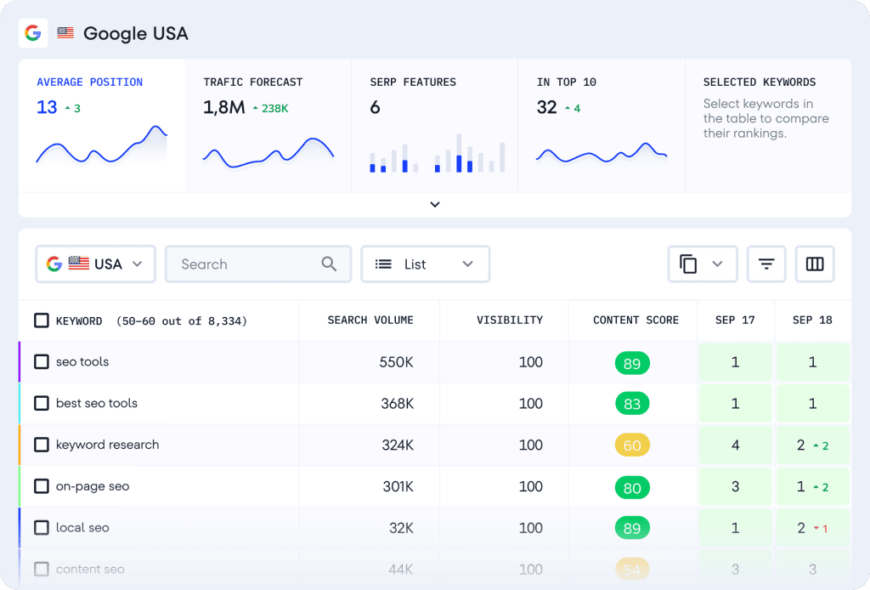The height and width of the screenshot is (590, 870).
Task: Open the columns layout icon button
Action: pyautogui.click(x=815, y=264)
